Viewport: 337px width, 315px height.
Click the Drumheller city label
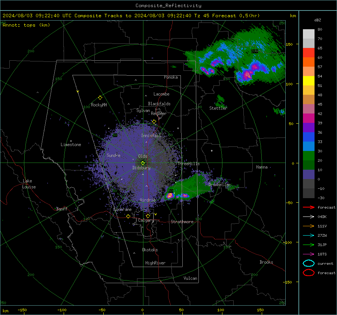coord(219,185)
